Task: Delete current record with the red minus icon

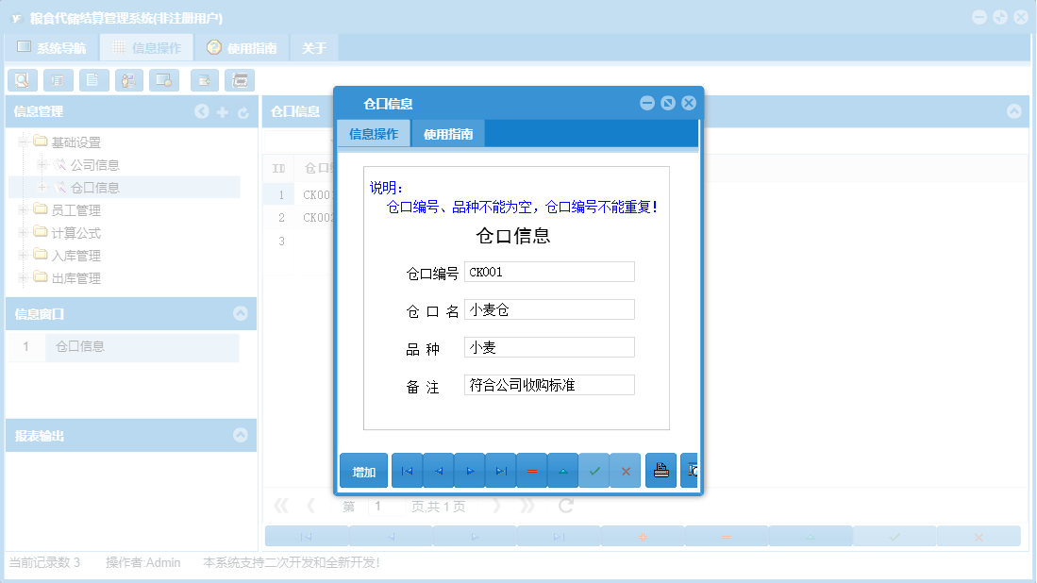Action: tap(531, 469)
